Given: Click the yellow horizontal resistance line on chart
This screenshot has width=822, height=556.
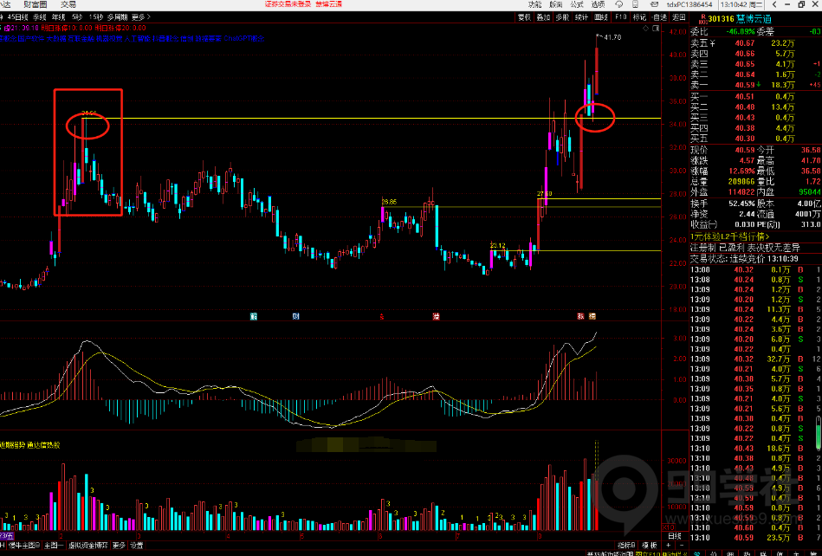Looking at the screenshot, I should coord(346,118).
